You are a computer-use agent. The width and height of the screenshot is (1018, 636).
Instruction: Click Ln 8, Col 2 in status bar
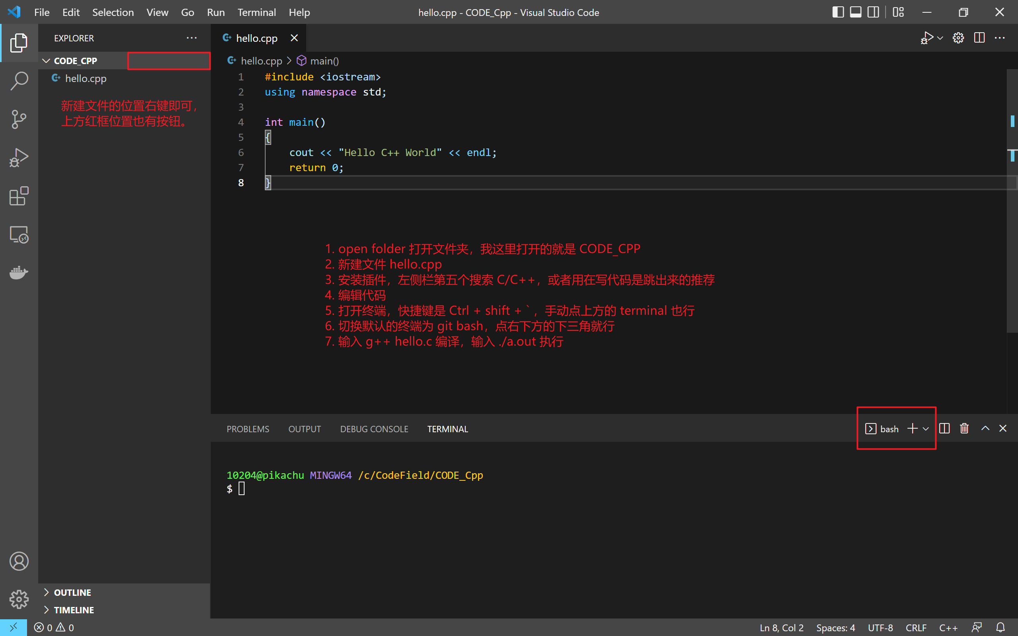[x=781, y=628]
